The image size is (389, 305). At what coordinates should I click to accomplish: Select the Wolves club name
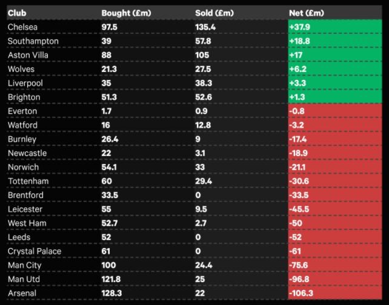click(21, 69)
